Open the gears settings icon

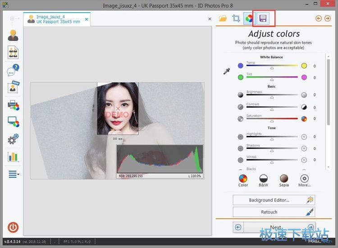[13, 139]
